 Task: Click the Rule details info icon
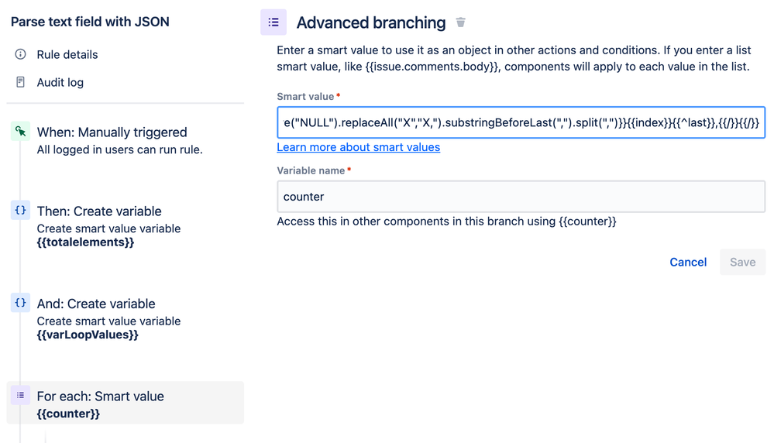(x=21, y=54)
